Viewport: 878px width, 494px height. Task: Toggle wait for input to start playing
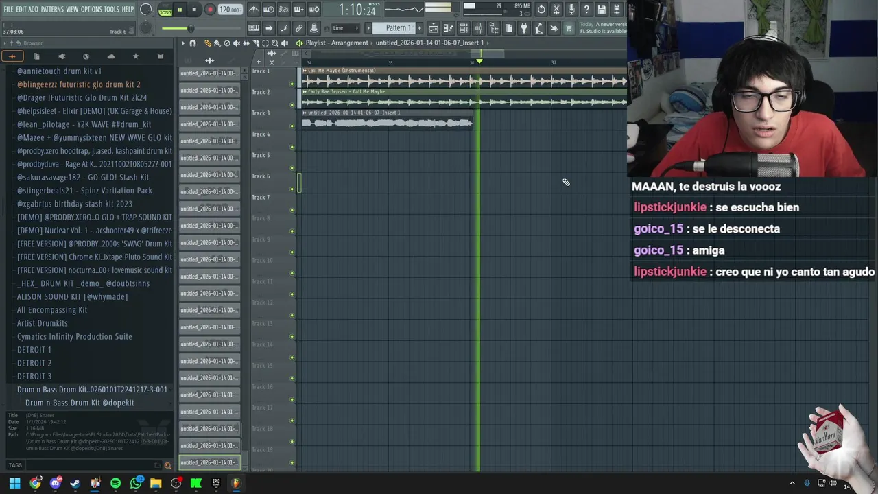(269, 10)
